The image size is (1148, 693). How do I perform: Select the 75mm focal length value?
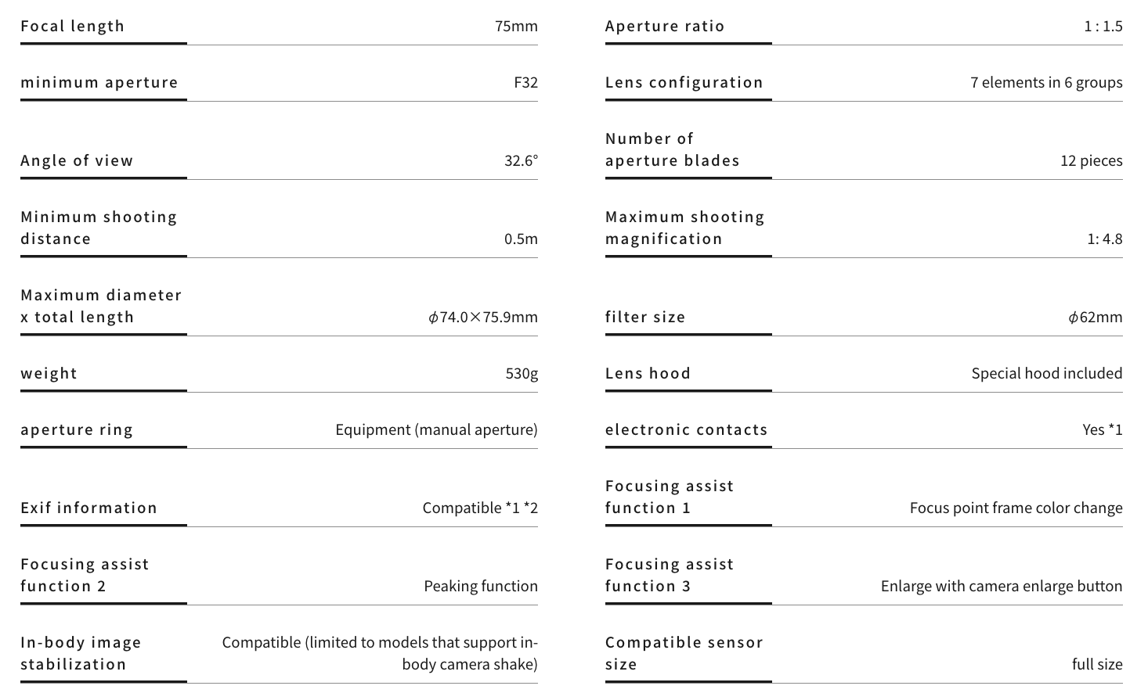point(516,26)
